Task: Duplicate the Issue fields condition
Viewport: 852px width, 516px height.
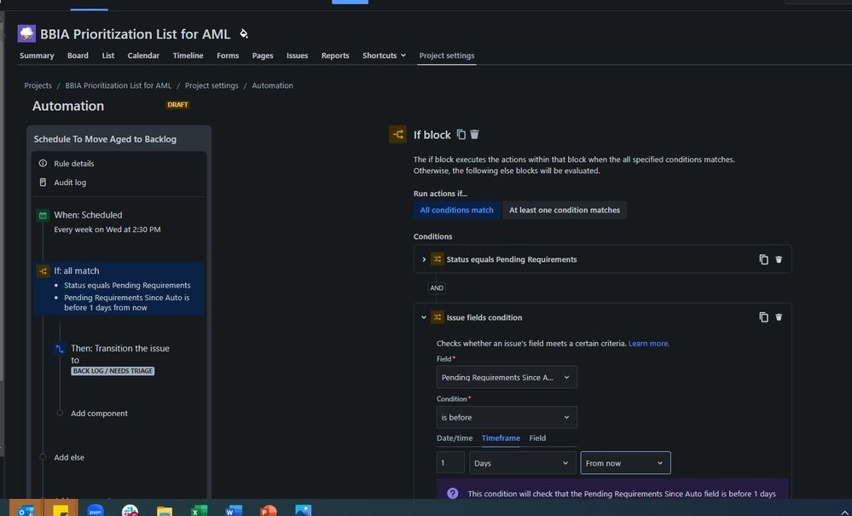Action: [x=763, y=317]
